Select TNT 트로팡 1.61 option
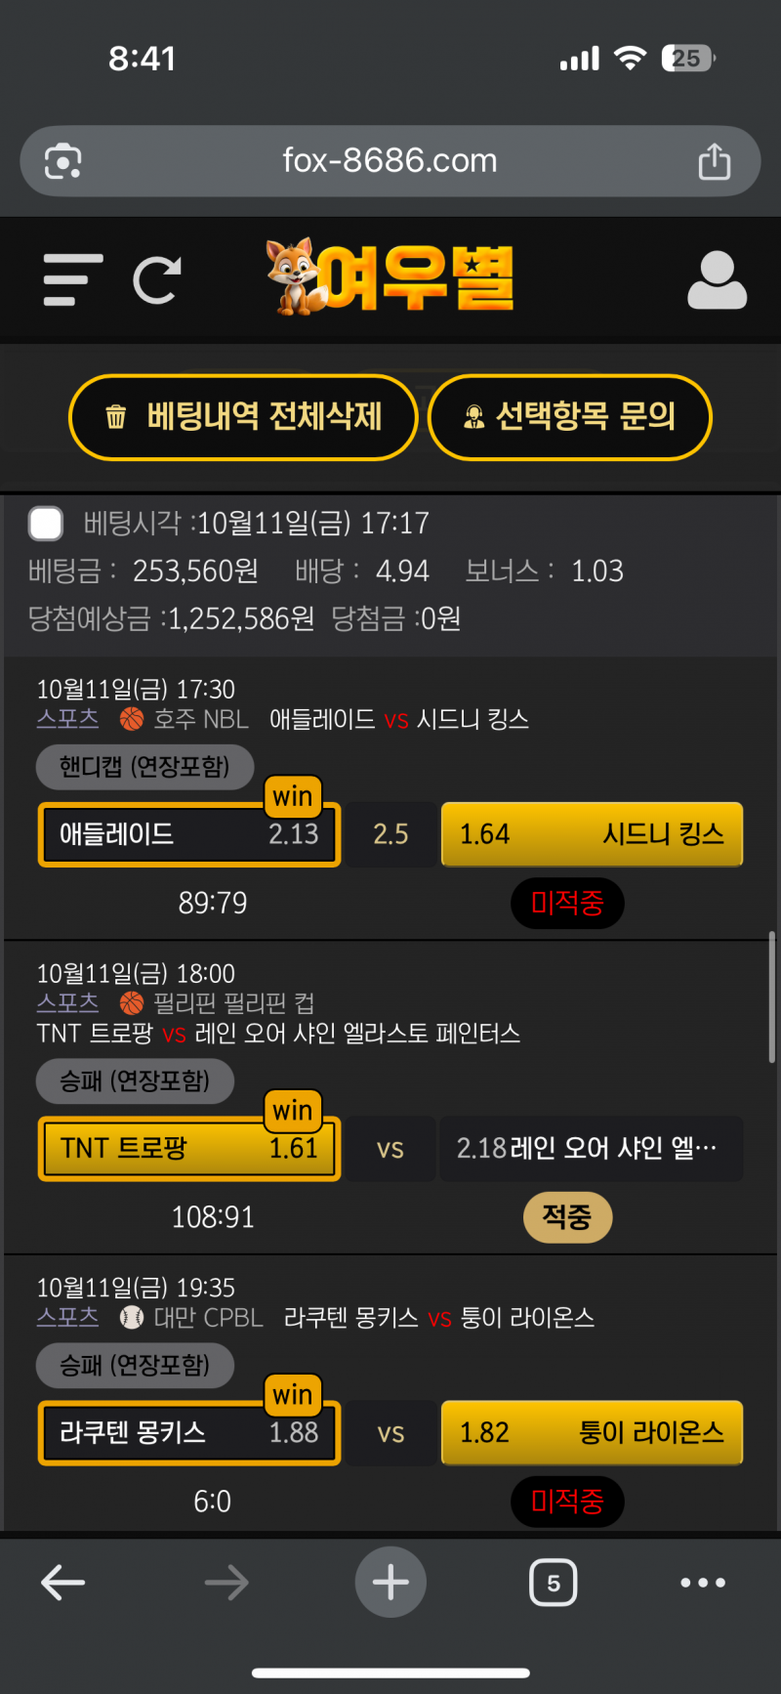The image size is (781, 1694). [189, 1148]
